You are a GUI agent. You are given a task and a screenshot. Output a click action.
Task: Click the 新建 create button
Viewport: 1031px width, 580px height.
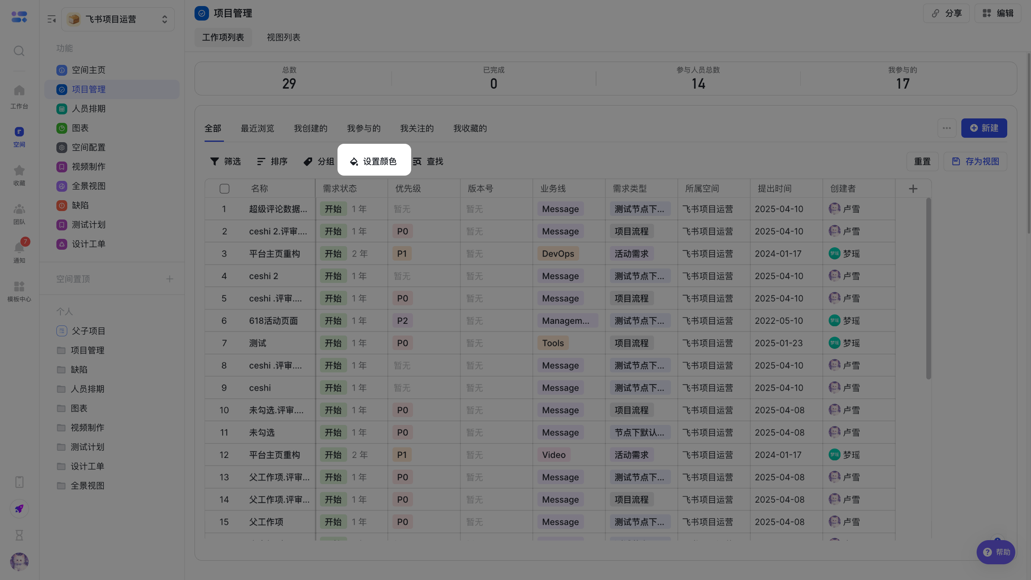(x=984, y=128)
